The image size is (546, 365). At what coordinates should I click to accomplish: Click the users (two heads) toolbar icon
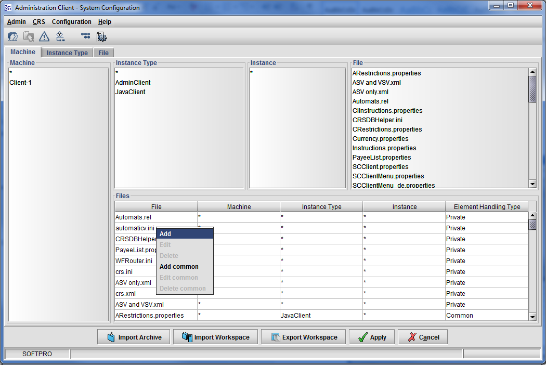13,36
